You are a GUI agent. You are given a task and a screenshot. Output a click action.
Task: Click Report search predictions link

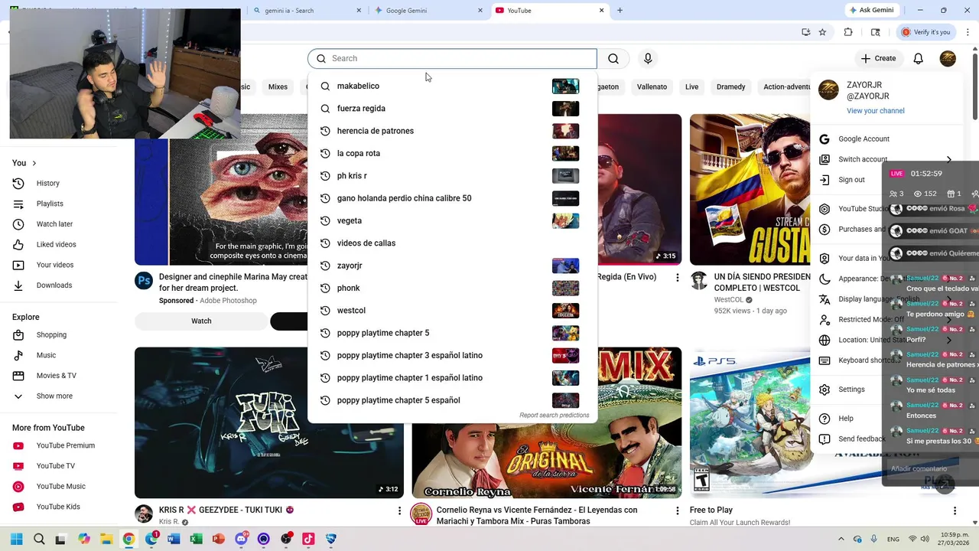point(554,416)
